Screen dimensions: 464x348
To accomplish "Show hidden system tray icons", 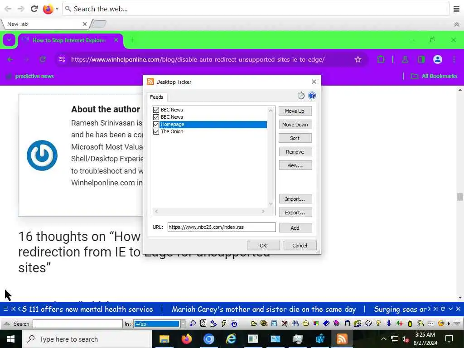I will (x=383, y=339).
